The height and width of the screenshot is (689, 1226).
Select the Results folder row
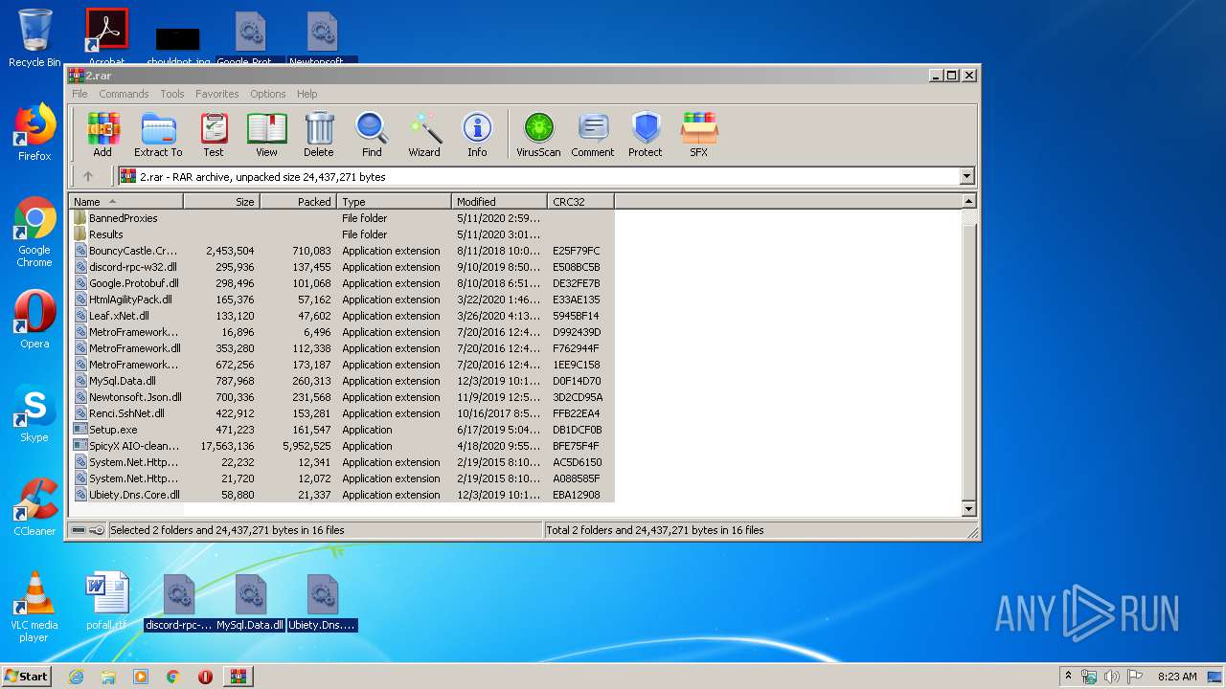pyautogui.click(x=341, y=234)
